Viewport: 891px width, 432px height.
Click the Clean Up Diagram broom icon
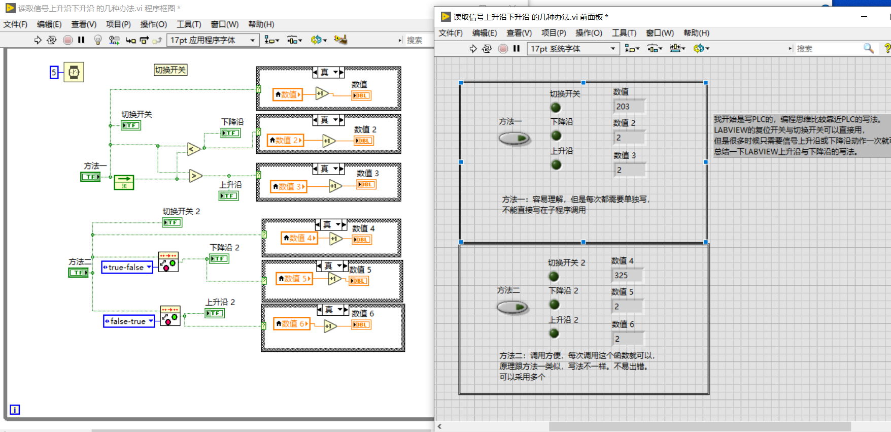(x=340, y=40)
